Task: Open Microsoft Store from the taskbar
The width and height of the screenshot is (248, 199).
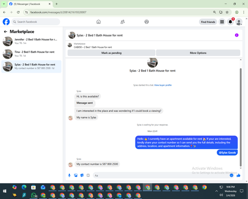Action: 33,188
